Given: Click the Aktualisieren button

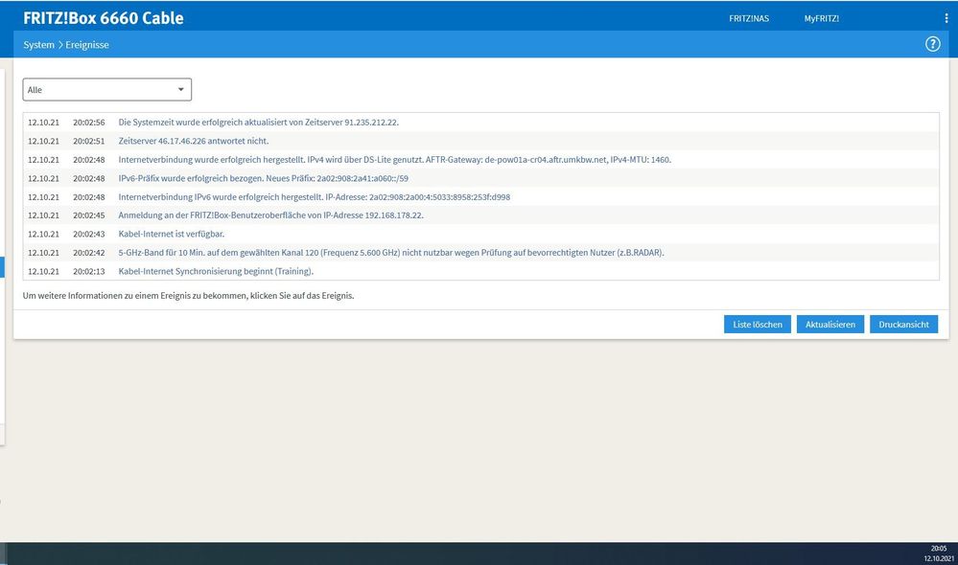Looking at the screenshot, I should 829,325.
